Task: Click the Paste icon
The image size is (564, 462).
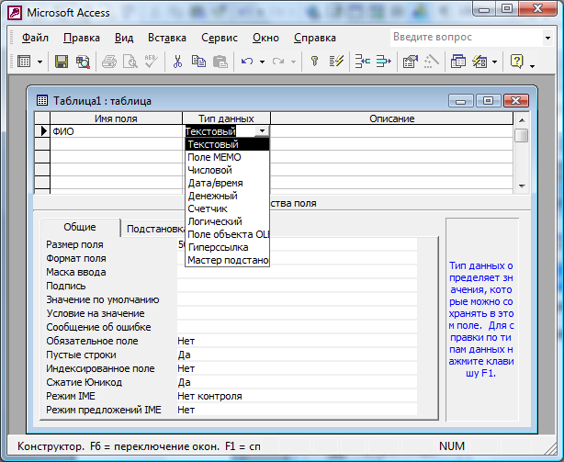Action: (220, 62)
